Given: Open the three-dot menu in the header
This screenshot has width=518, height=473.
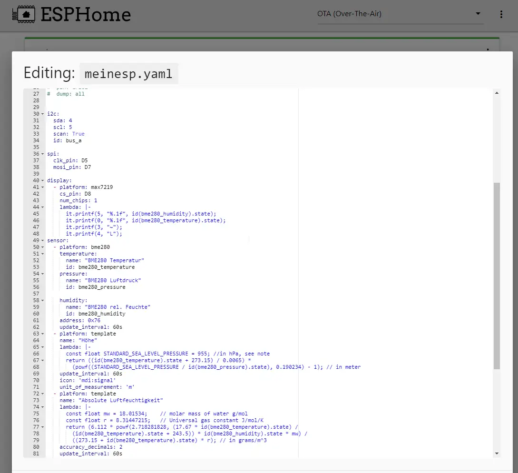Looking at the screenshot, I should click(501, 14).
